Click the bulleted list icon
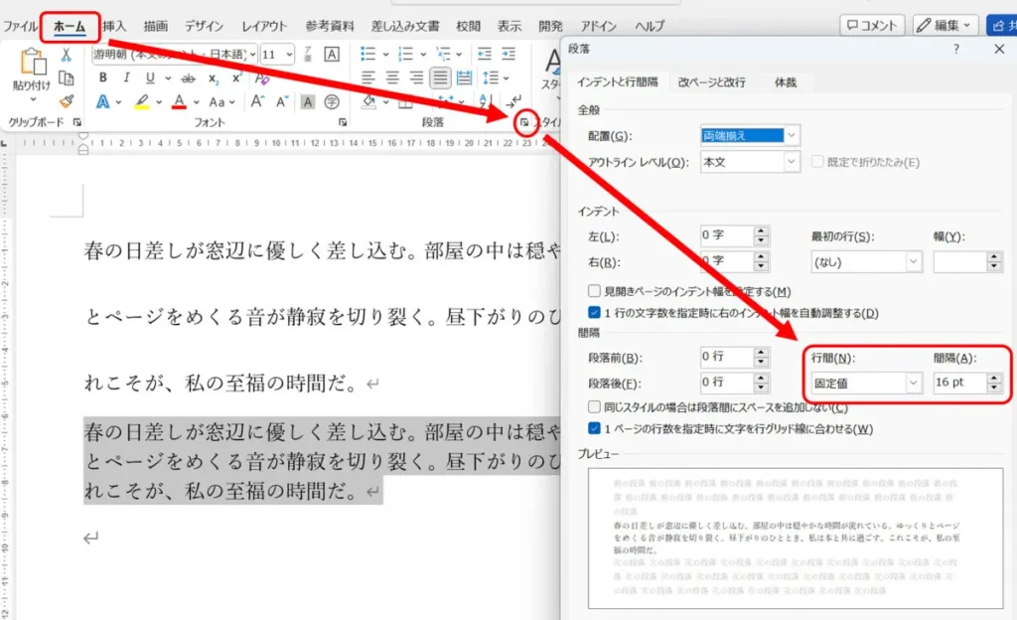Viewport: 1017px width, 620px height. 368,54
